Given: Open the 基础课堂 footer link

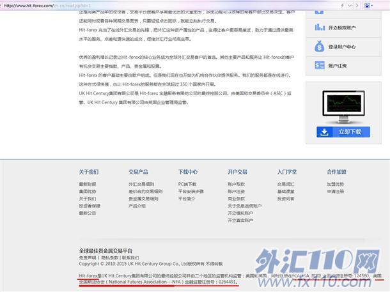Looking at the screenshot, I should pyautogui.click(x=286, y=191).
